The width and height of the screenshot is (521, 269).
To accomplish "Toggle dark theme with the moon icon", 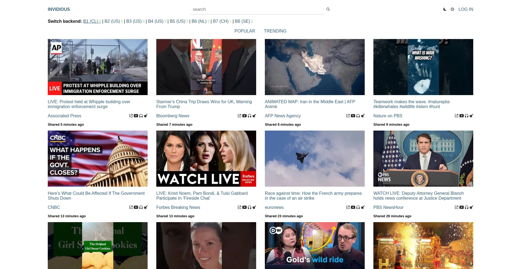I will pyautogui.click(x=445, y=9).
